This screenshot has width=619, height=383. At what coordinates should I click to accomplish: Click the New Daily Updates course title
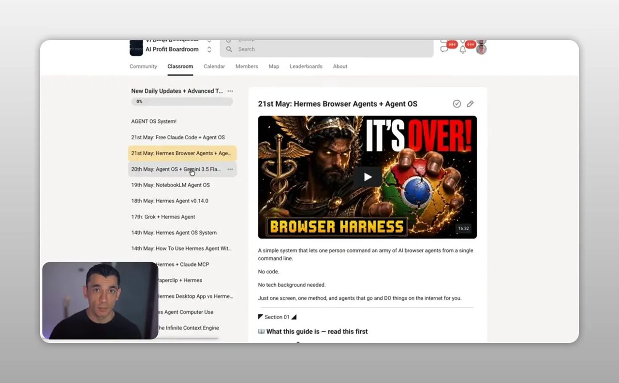[177, 91]
